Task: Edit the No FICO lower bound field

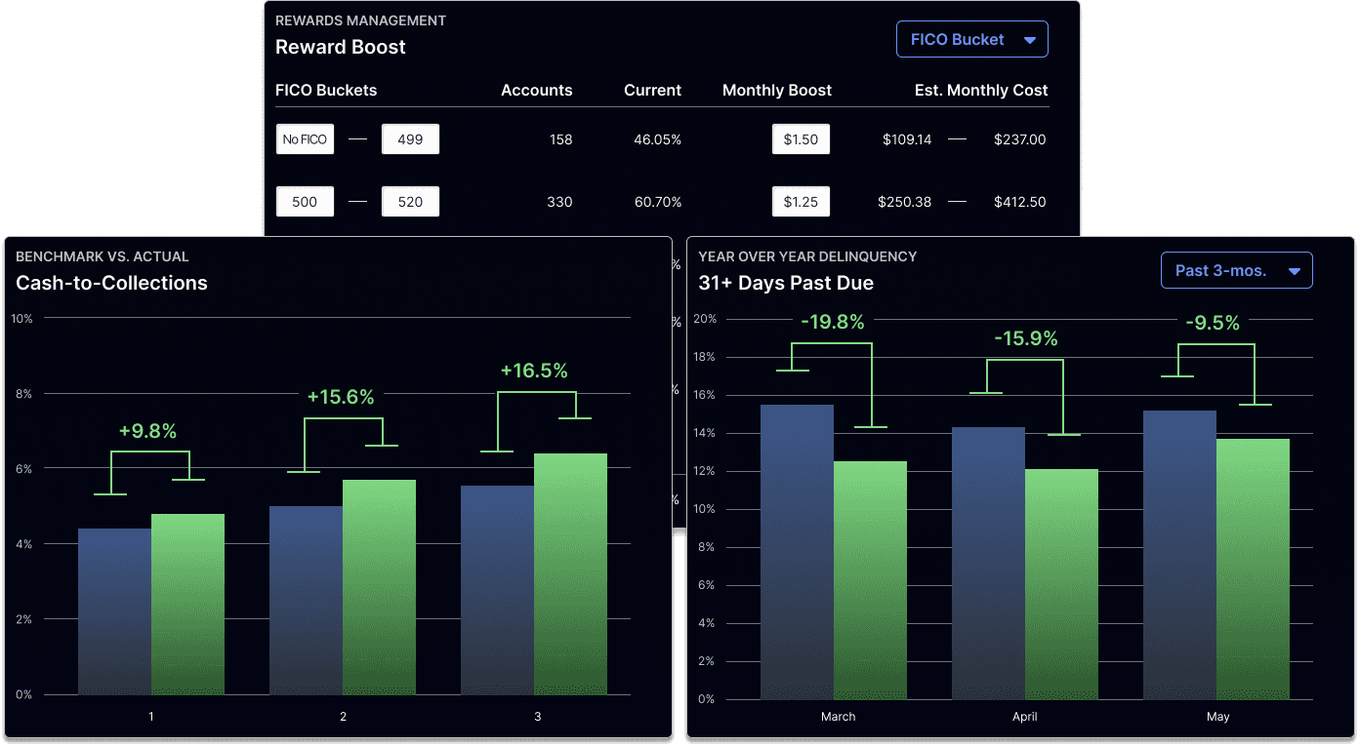Action: tap(305, 139)
